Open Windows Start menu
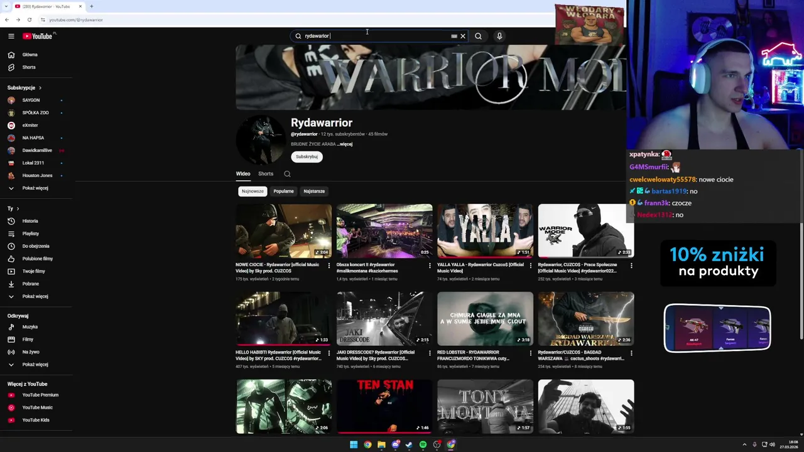 (354, 444)
